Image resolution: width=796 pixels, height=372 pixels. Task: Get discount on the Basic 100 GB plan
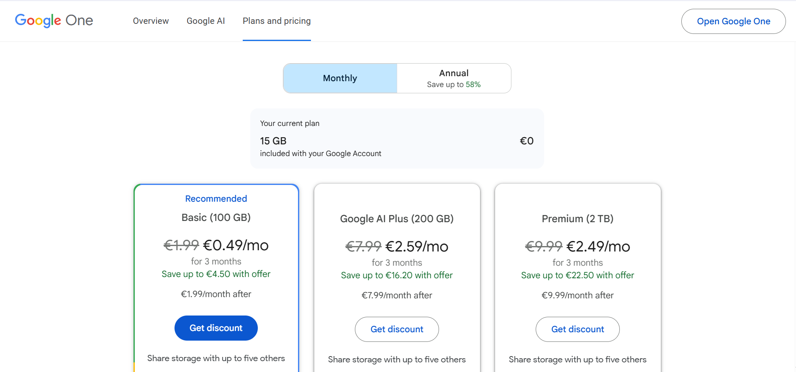click(x=216, y=328)
